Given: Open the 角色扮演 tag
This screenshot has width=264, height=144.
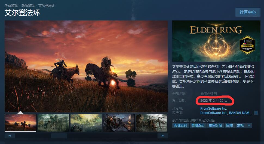Looking at the screenshot, I should 216,125.
